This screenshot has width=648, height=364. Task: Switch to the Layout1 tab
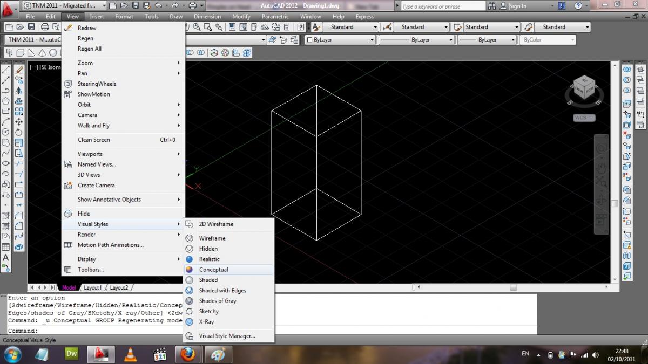(x=92, y=287)
